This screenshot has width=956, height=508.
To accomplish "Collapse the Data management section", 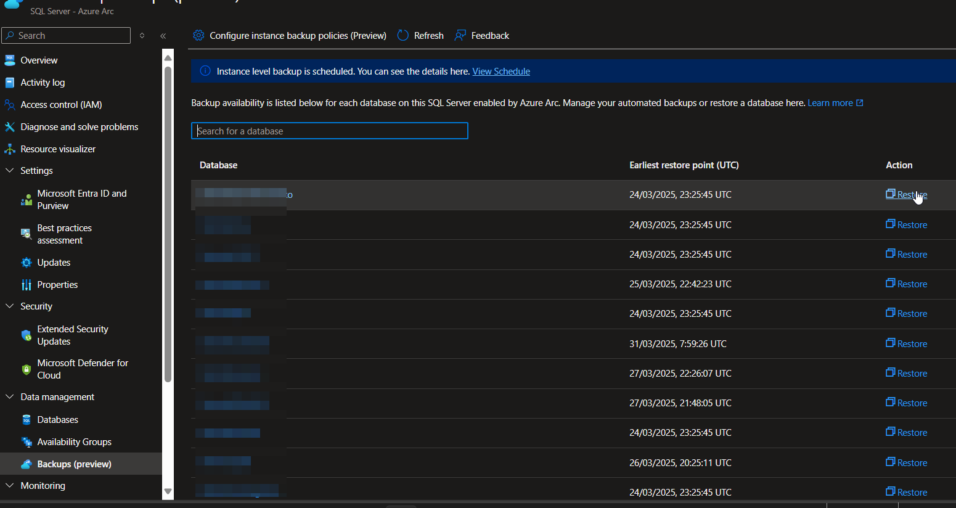I will [10, 397].
